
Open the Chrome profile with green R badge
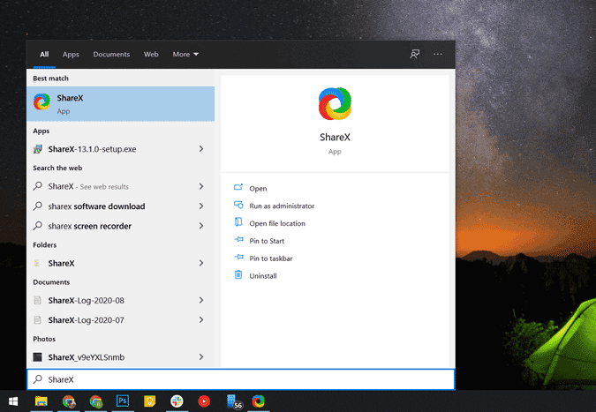coord(95,401)
